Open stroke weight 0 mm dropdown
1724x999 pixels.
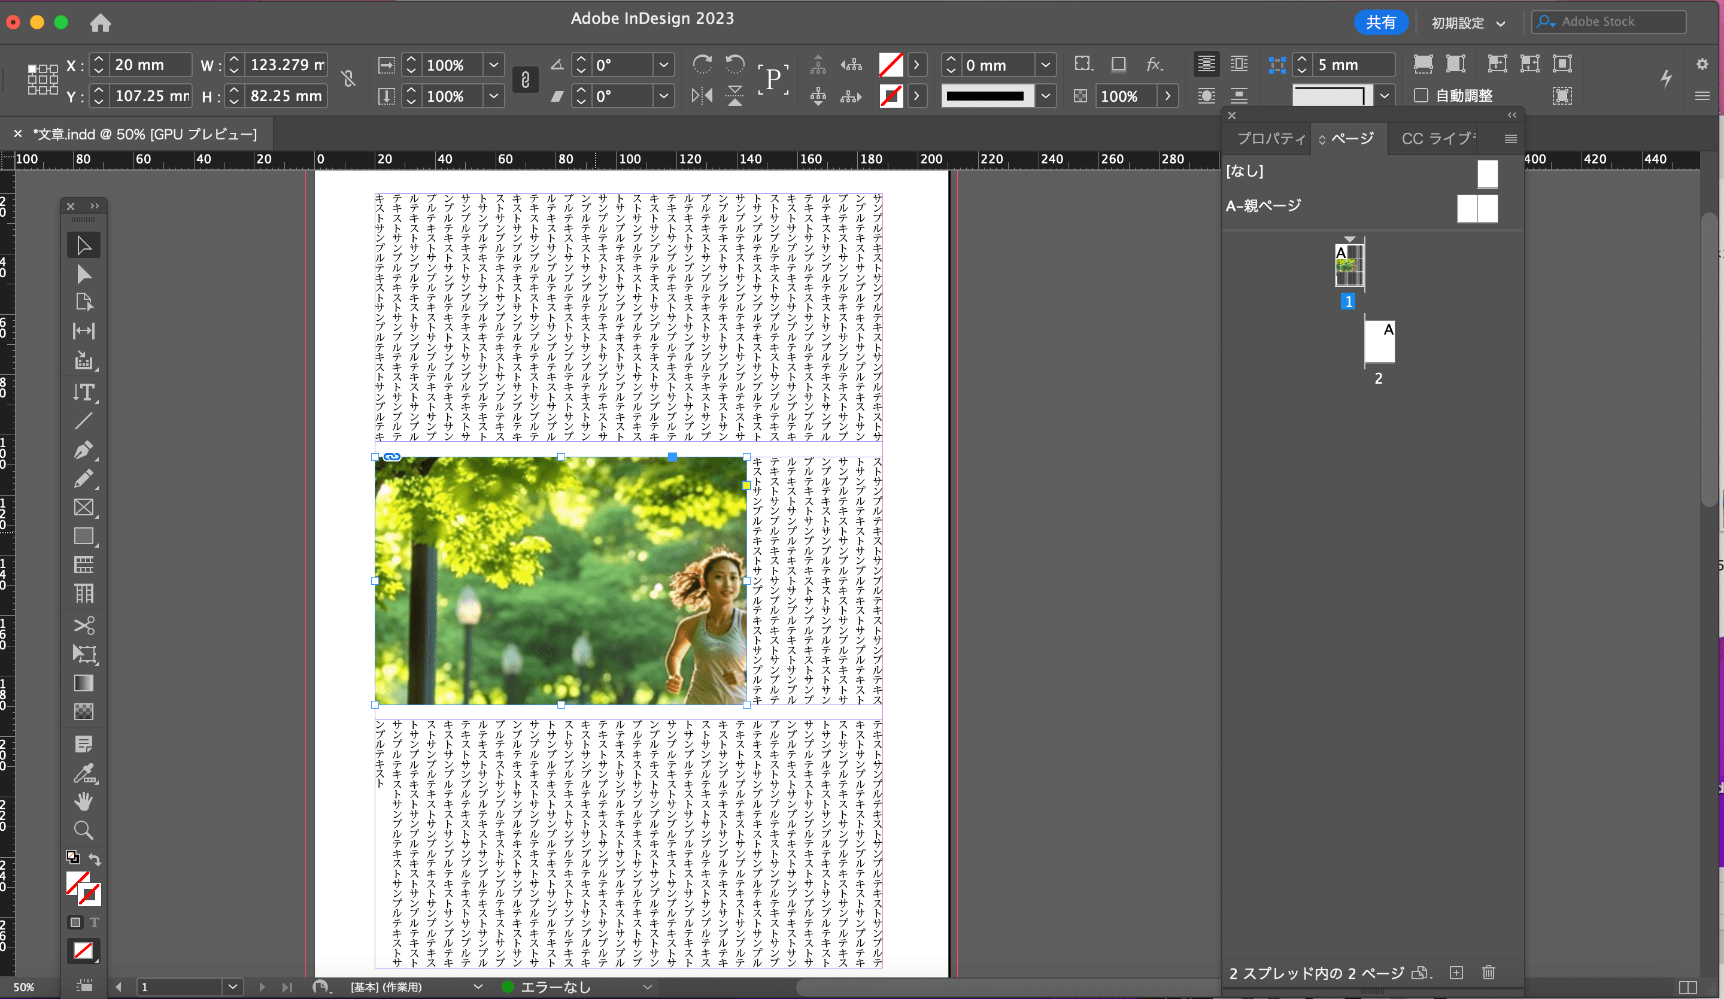1045,65
